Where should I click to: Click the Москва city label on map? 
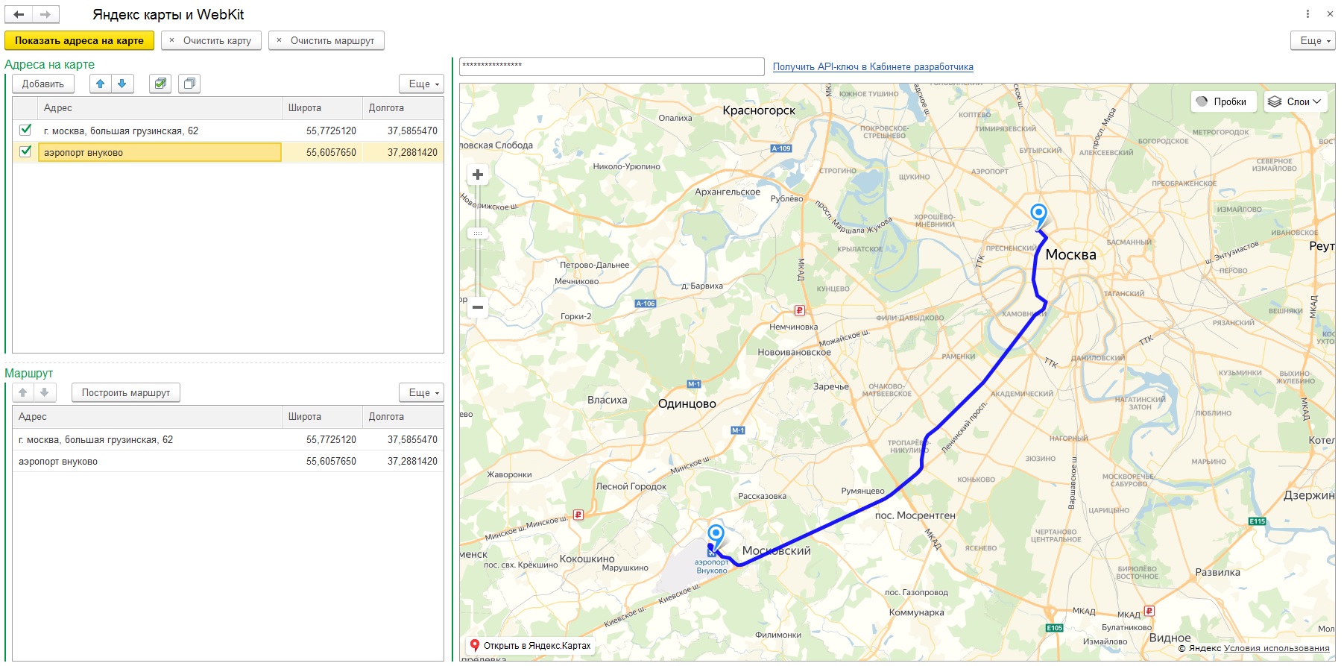(1070, 254)
